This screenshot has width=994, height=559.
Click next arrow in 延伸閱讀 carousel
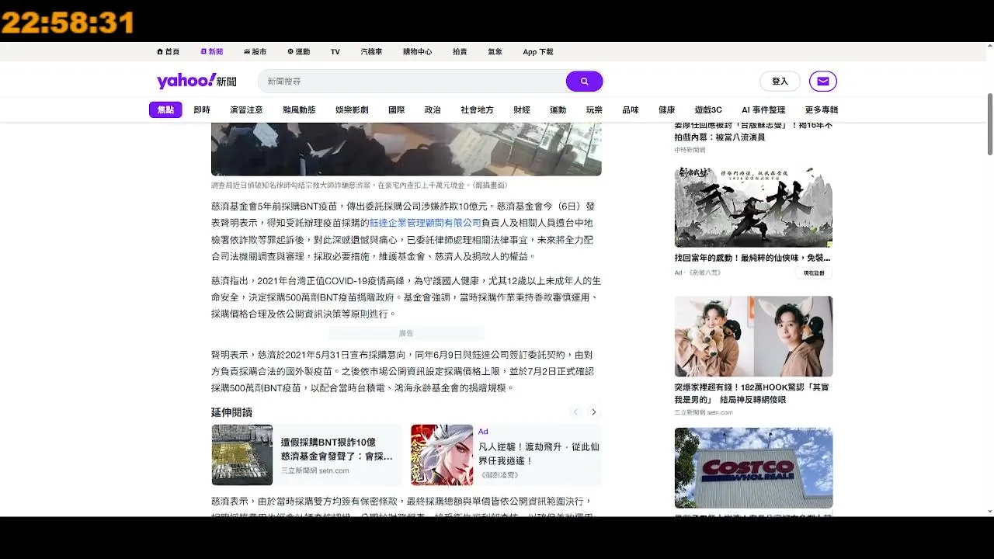[594, 412]
